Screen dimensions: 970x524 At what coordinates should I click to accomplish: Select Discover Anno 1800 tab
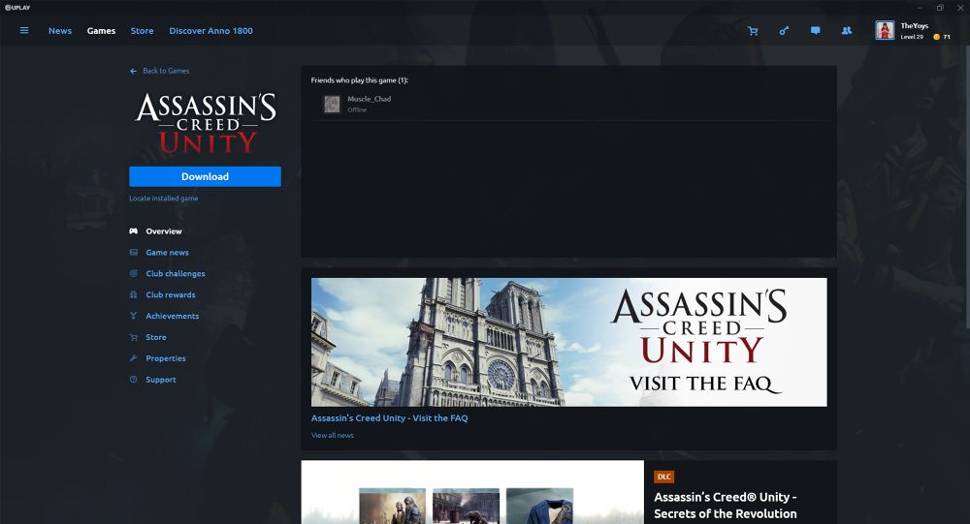click(x=210, y=31)
